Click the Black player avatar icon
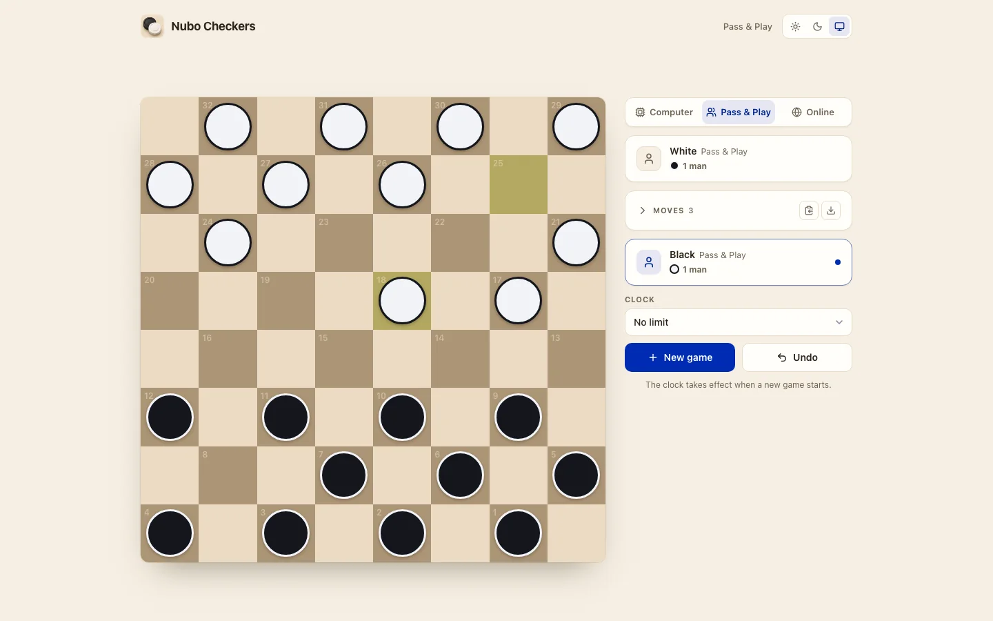 click(x=649, y=262)
